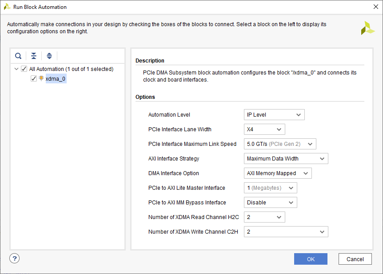Open the help question mark icon
Viewport: 383px width, 274px height.
point(14,258)
